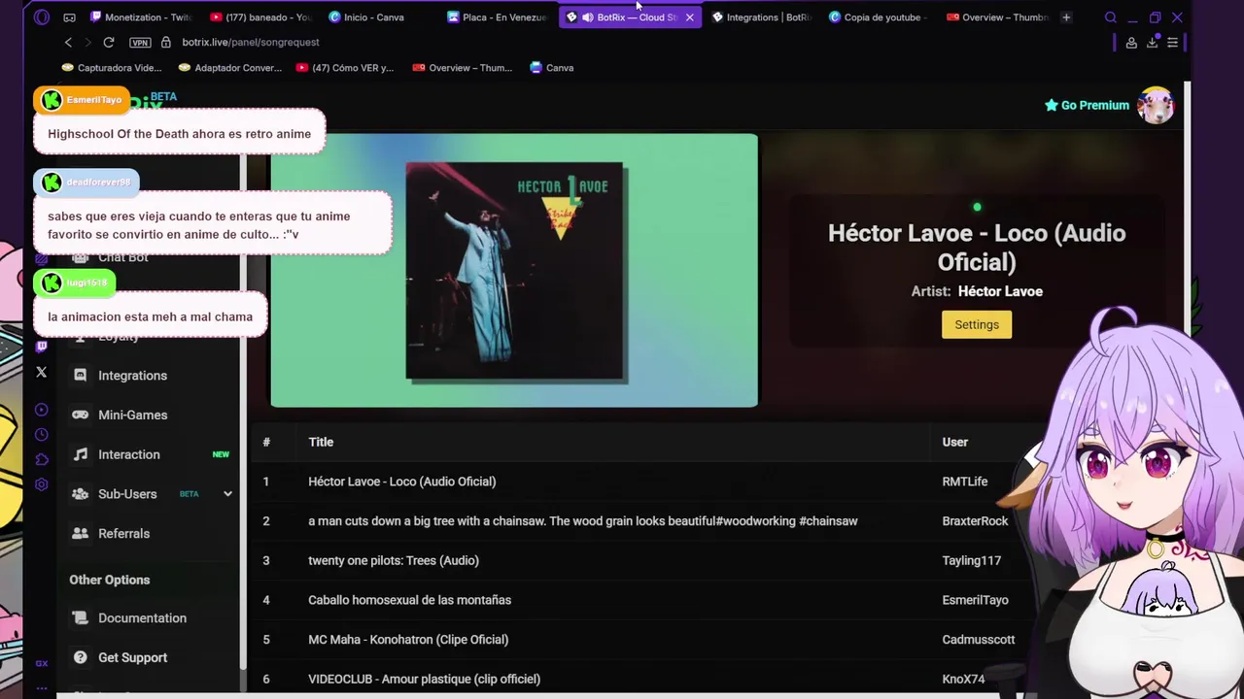The width and height of the screenshot is (1244, 699).
Task: Open Interaction music note icon
Action: click(x=80, y=454)
